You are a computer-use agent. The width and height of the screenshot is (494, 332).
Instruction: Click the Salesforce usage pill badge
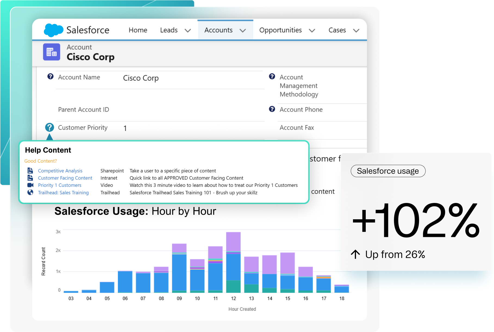click(388, 171)
